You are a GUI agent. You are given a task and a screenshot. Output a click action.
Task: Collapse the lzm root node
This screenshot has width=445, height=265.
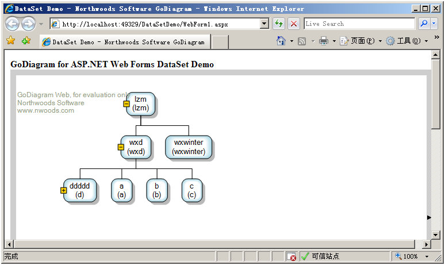126,104
